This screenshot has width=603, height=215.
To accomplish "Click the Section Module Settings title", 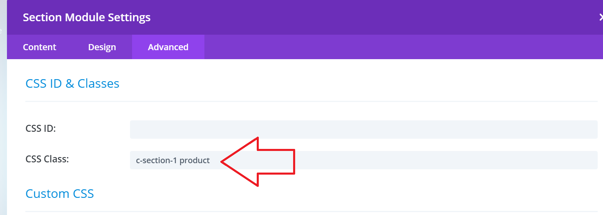I will (x=87, y=17).
